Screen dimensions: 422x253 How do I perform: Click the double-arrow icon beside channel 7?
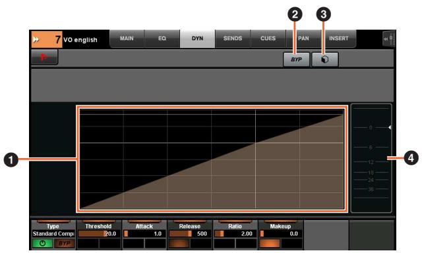point(36,40)
